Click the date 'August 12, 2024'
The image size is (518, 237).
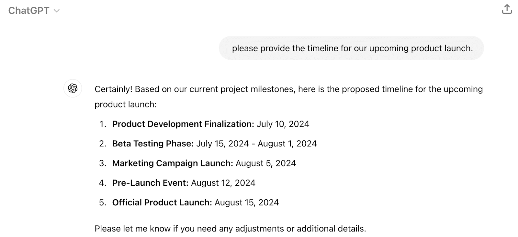point(223,183)
